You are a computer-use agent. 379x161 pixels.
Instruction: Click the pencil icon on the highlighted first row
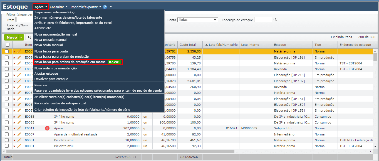click(x=19, y=51)
